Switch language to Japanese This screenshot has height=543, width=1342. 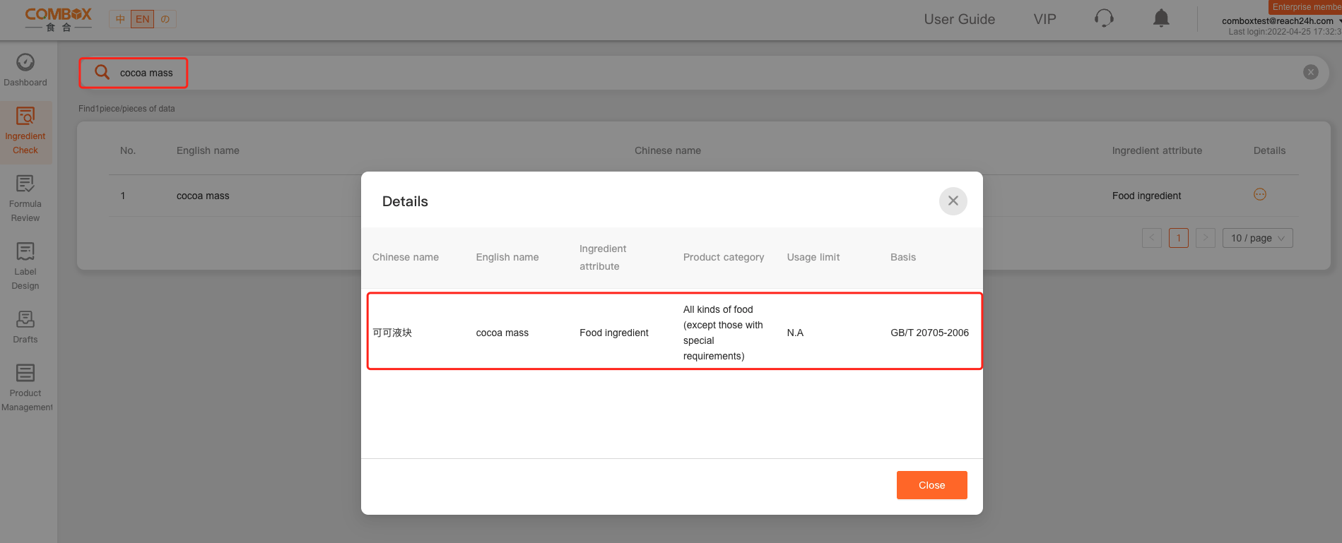click(165, 19)
